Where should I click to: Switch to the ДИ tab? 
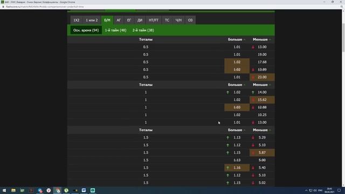click(x=140, y=20)
